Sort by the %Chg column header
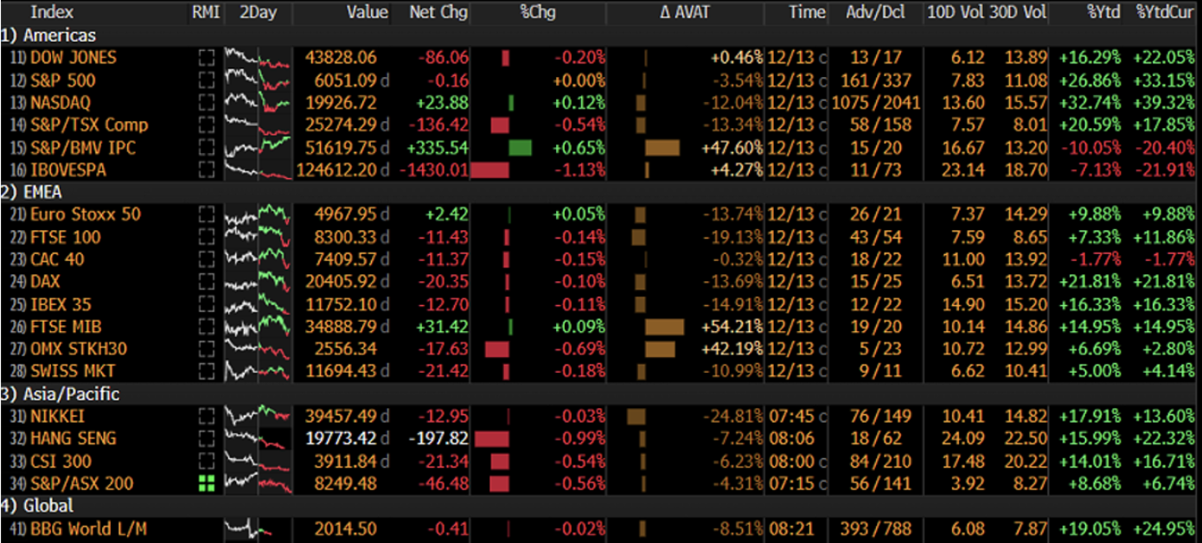Viewport: 1202px width, 543px height. (x=538, y=12)
